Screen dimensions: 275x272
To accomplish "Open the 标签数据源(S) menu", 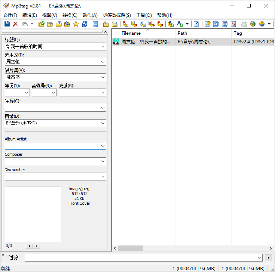I will 117,15.
